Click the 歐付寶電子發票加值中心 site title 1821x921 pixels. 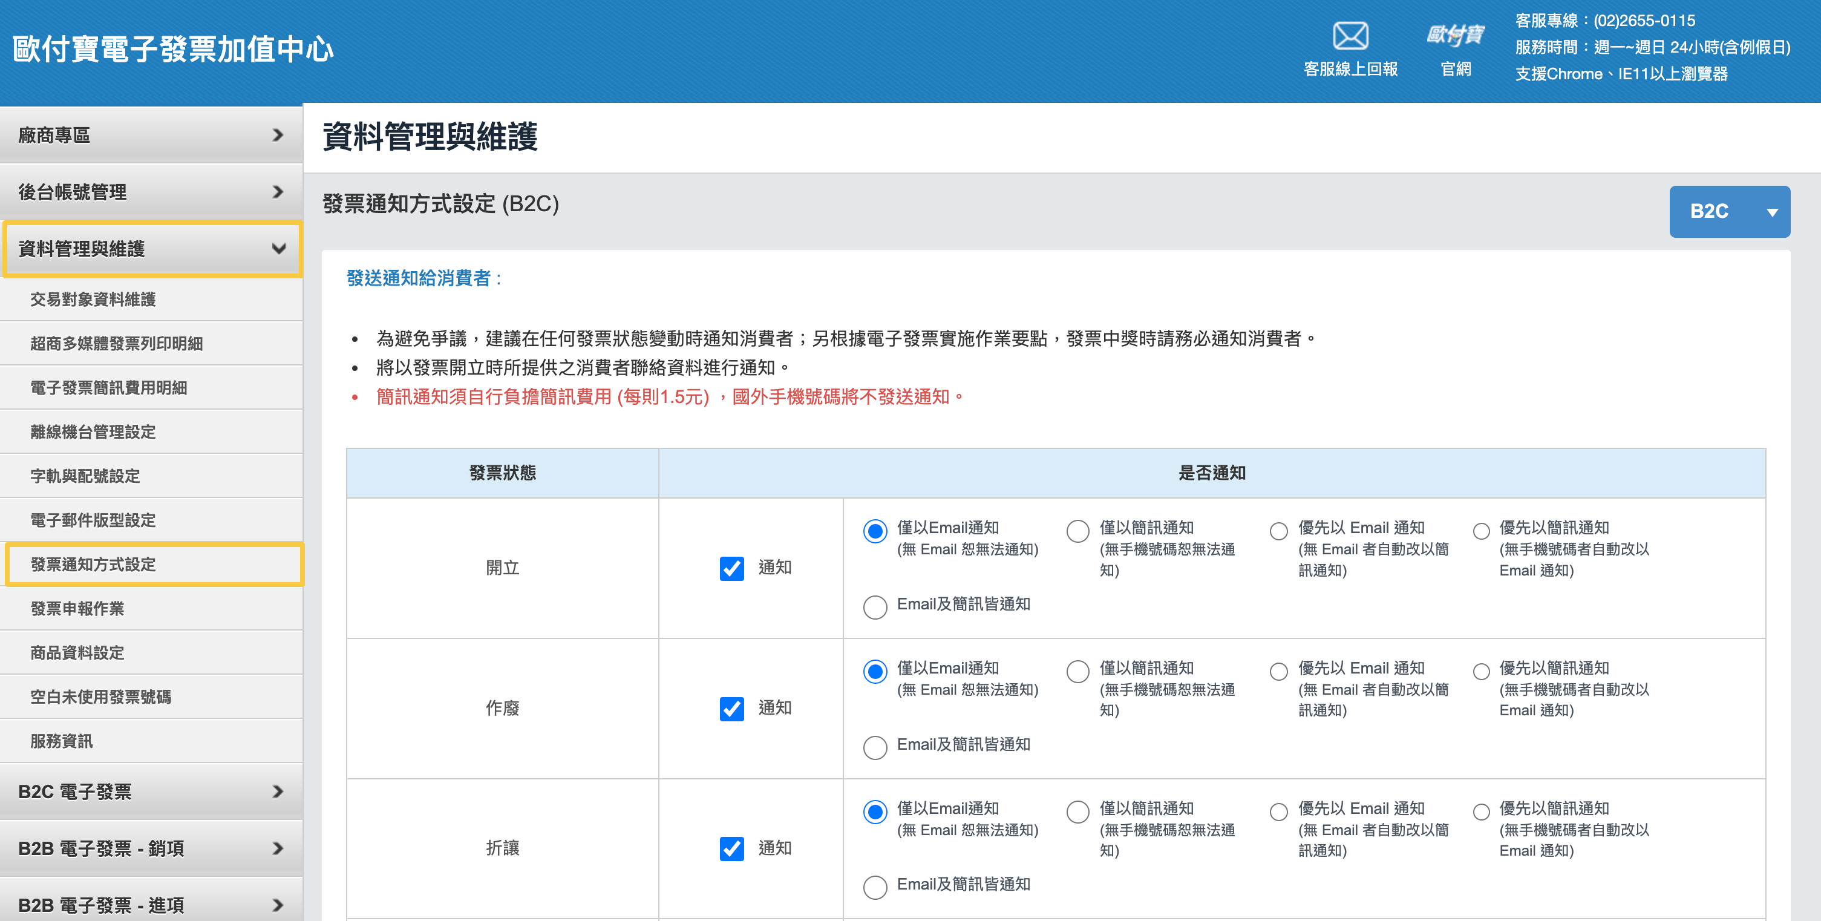click(x=173, y=50)
